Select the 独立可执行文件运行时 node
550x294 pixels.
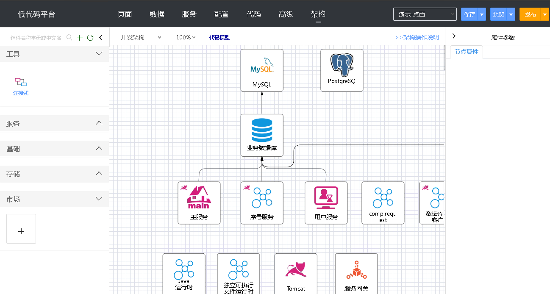[239, 273]
